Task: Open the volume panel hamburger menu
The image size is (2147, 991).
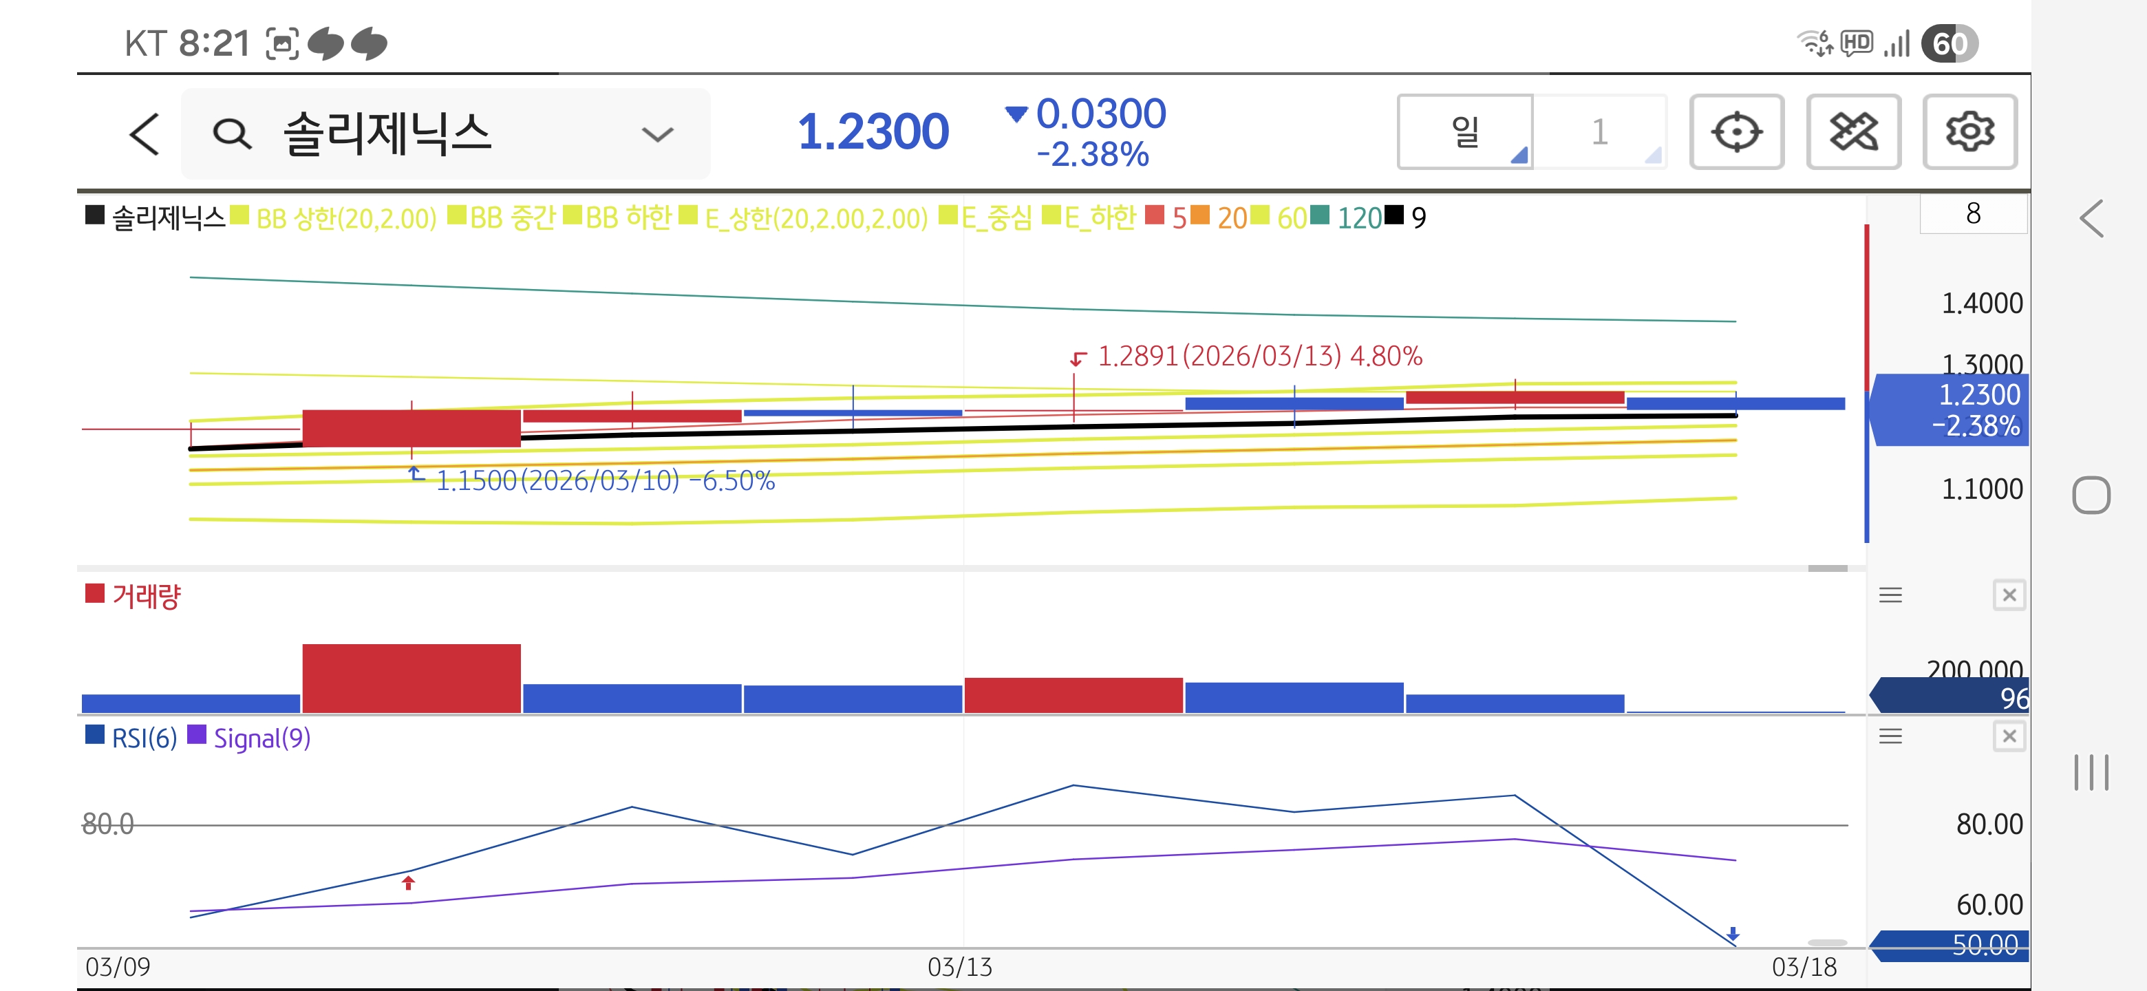Action: pyautogui.click(x=1890, y=595)
